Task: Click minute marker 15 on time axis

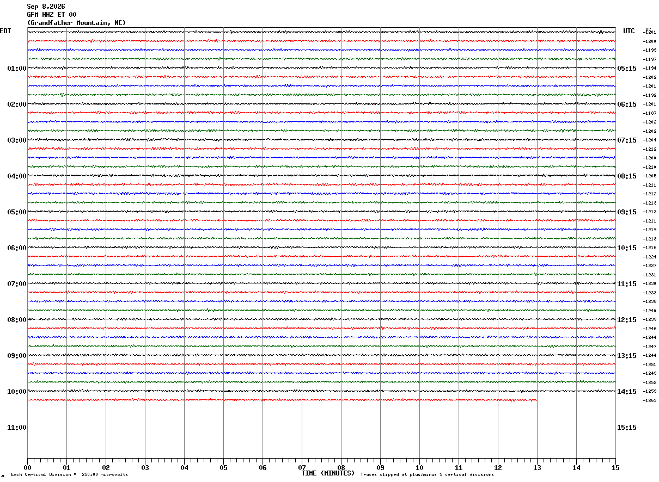Action: tap(615, 467)
